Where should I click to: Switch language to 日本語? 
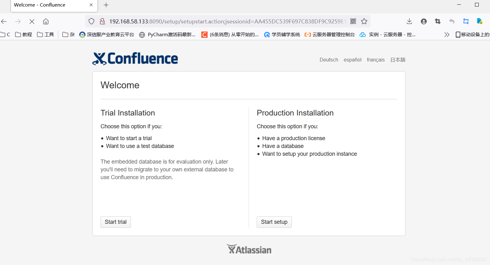[x=398, y=60]
